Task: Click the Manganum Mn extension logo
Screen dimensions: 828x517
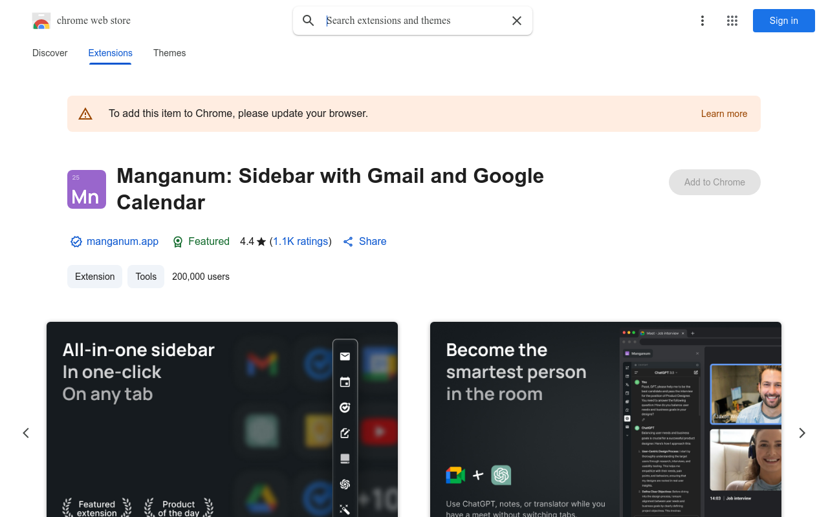Action: pyautogui.click(x=87, y=189)
